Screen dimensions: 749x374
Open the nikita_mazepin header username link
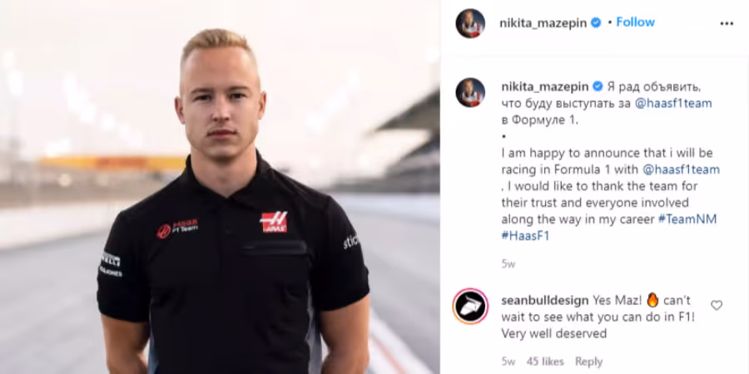coord(543,23)
